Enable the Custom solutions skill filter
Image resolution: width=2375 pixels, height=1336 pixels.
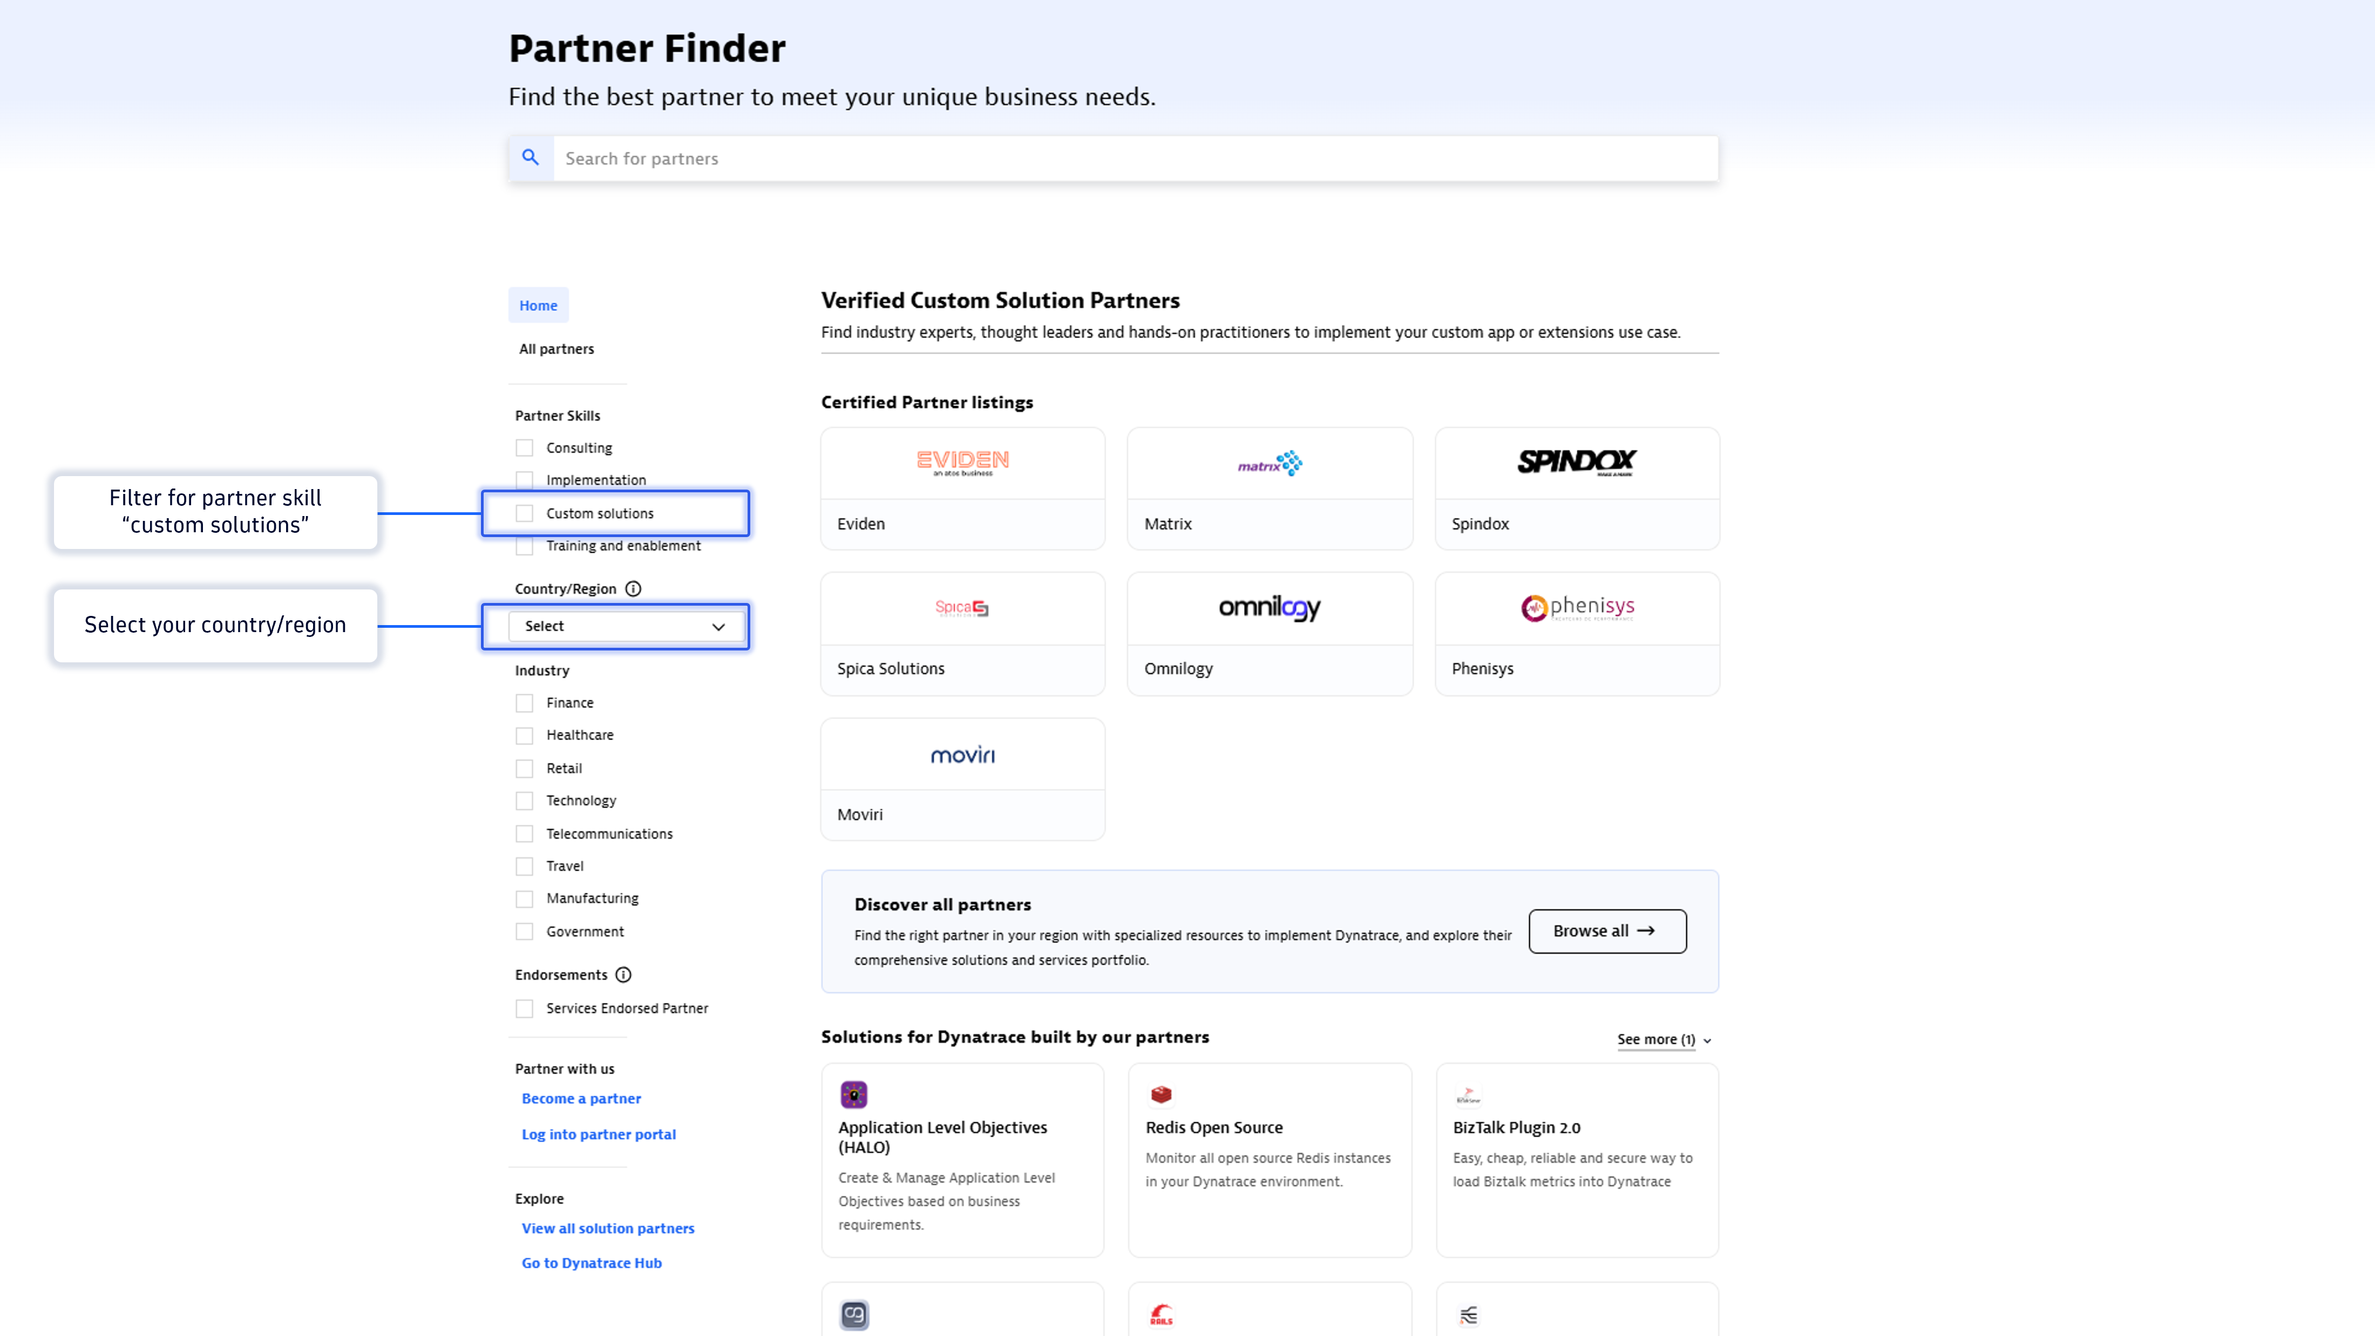click(x=525, y=513)
